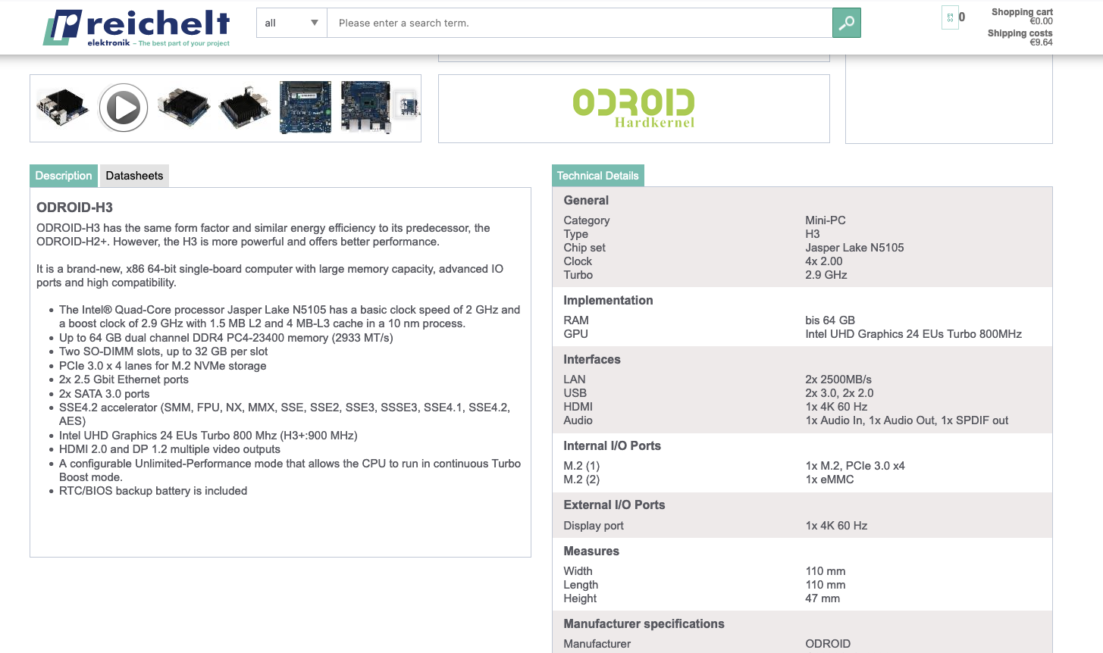Click the "External I/O Ports" heading

tap(614, 505)
